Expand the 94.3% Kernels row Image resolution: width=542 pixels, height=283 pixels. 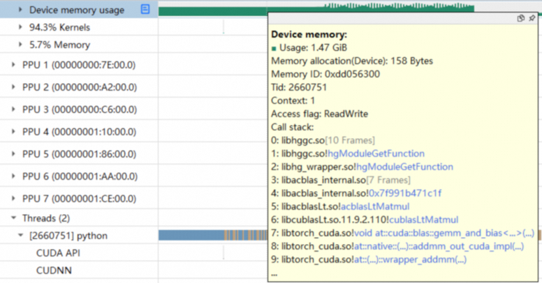pos(20,28)
